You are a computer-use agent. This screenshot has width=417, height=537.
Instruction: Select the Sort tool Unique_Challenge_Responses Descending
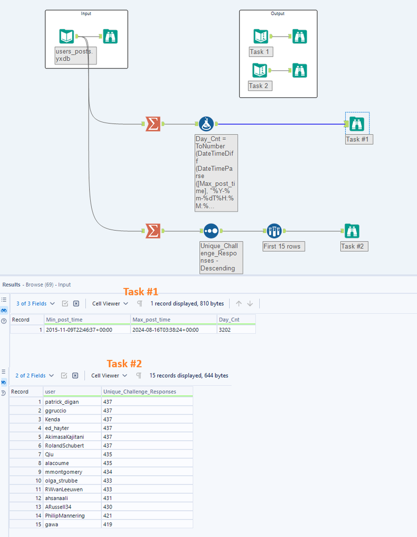(211, 231)
